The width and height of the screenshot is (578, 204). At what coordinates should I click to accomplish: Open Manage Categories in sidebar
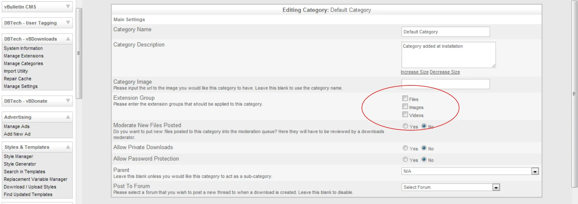[x=23, y=63]
